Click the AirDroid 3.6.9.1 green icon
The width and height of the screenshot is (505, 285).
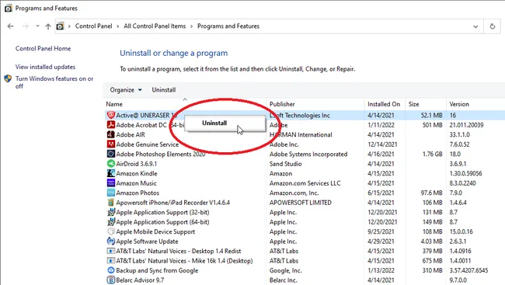tap(111, 164)
